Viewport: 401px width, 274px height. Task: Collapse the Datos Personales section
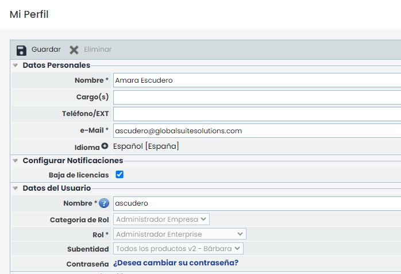pos(16,65)
